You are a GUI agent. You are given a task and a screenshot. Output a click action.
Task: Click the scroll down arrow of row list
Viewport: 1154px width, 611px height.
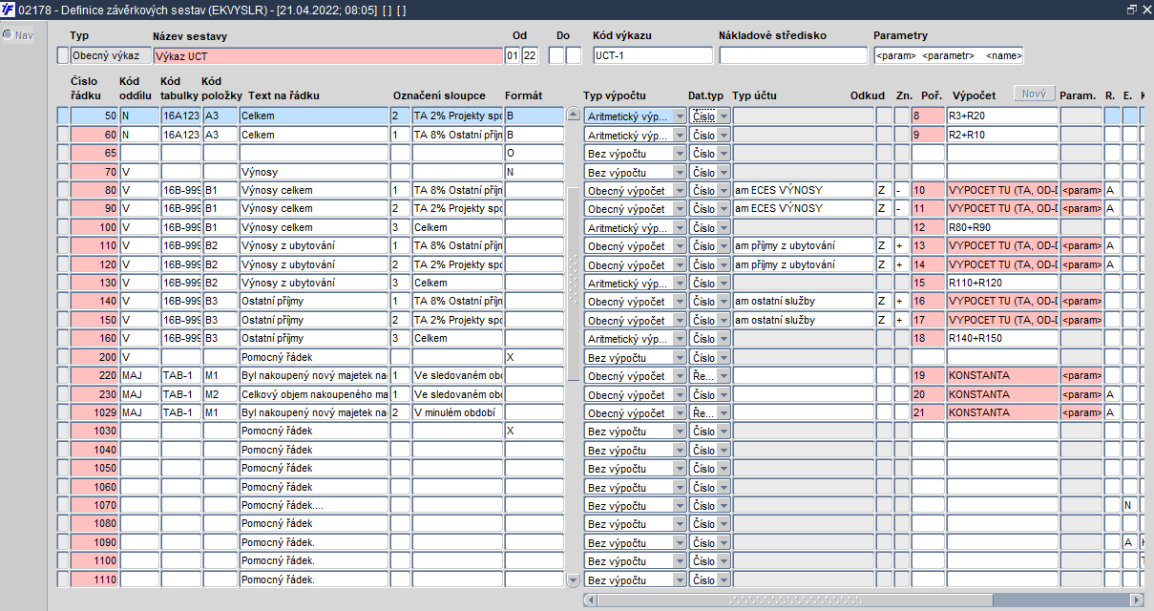[x=573, y=579]
